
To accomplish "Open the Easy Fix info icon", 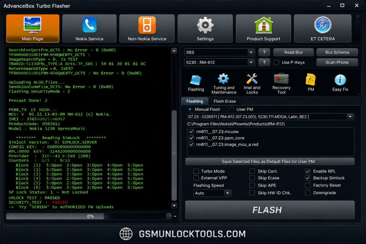I will click(x=340, y=80).
